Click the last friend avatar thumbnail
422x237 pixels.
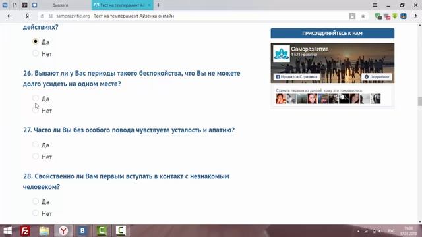tap(376, 99)
